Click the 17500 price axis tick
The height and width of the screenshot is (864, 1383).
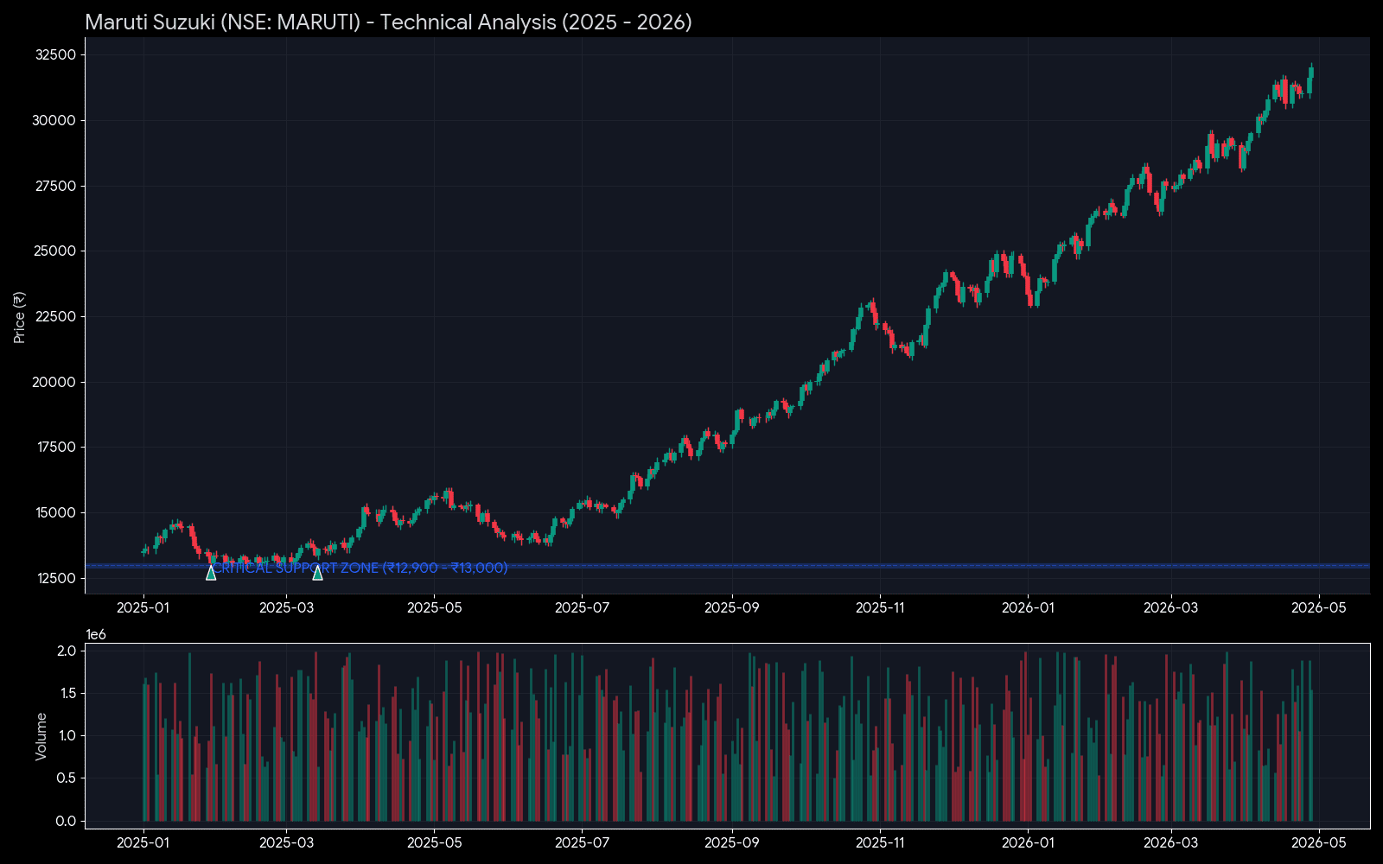tap(55, 447)
